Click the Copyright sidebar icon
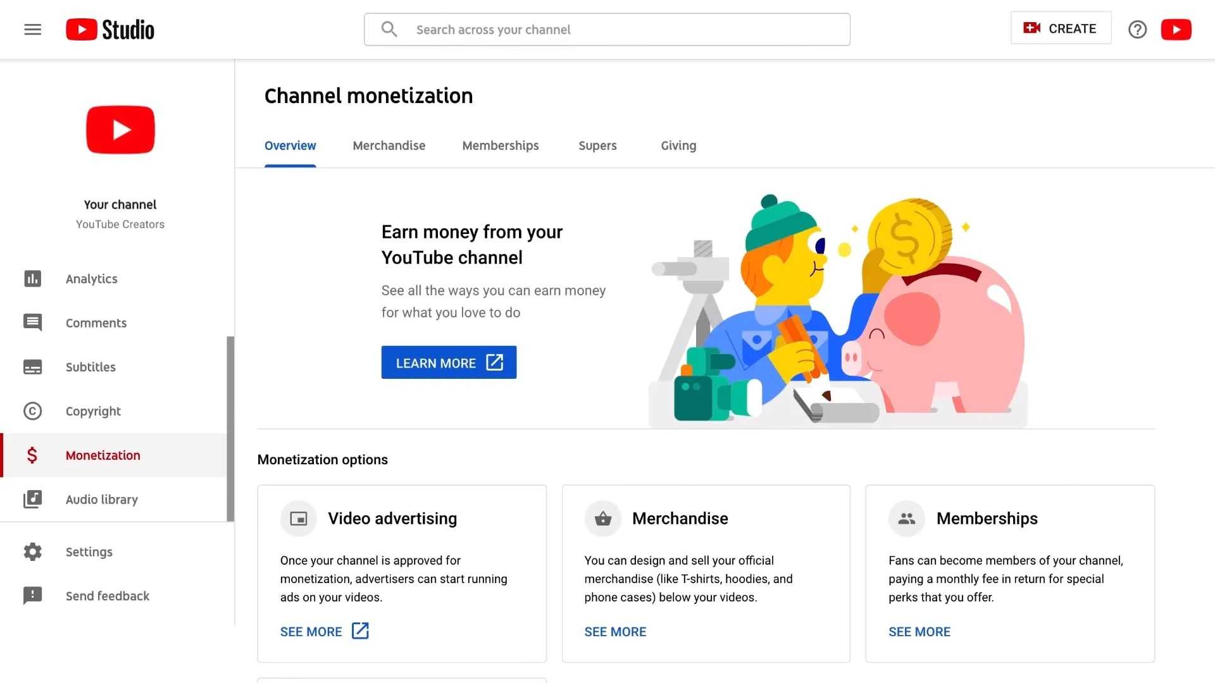Screen dimensions: 1215x683 [32, 411]
